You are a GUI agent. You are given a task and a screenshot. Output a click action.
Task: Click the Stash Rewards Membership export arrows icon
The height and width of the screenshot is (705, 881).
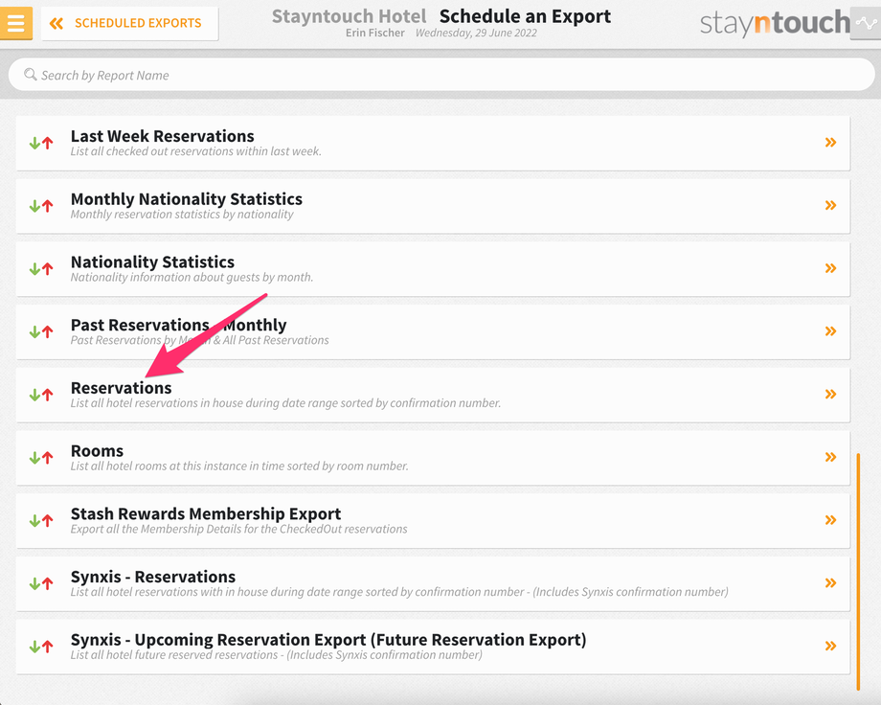click(41, 521)
